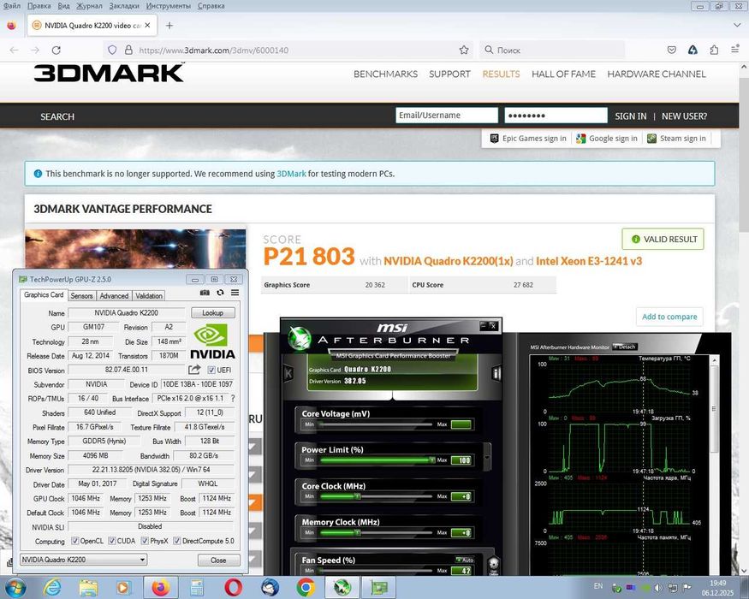This screenshot has height=599, width=749.
Task: Toggle Fan Speed Auto in Afterburner
Action: (x=465, y=560)
